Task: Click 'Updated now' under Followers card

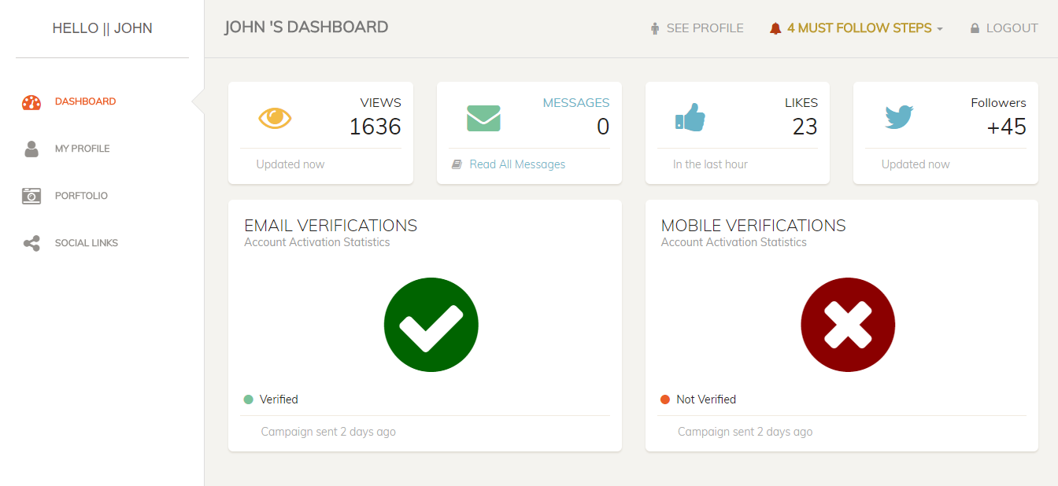Action: (x=916, y=164)
